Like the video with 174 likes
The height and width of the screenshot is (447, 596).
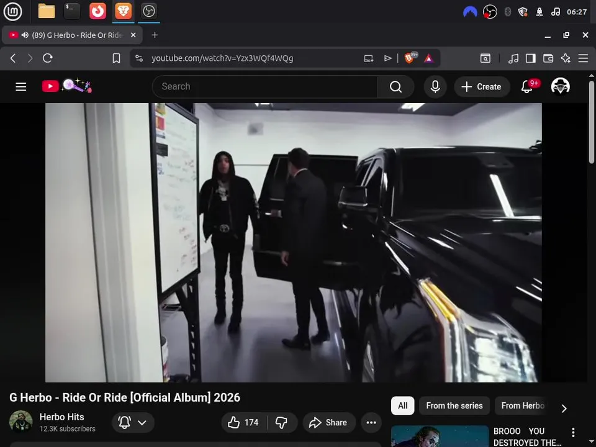pyautogui.click(x=243, y=422)
